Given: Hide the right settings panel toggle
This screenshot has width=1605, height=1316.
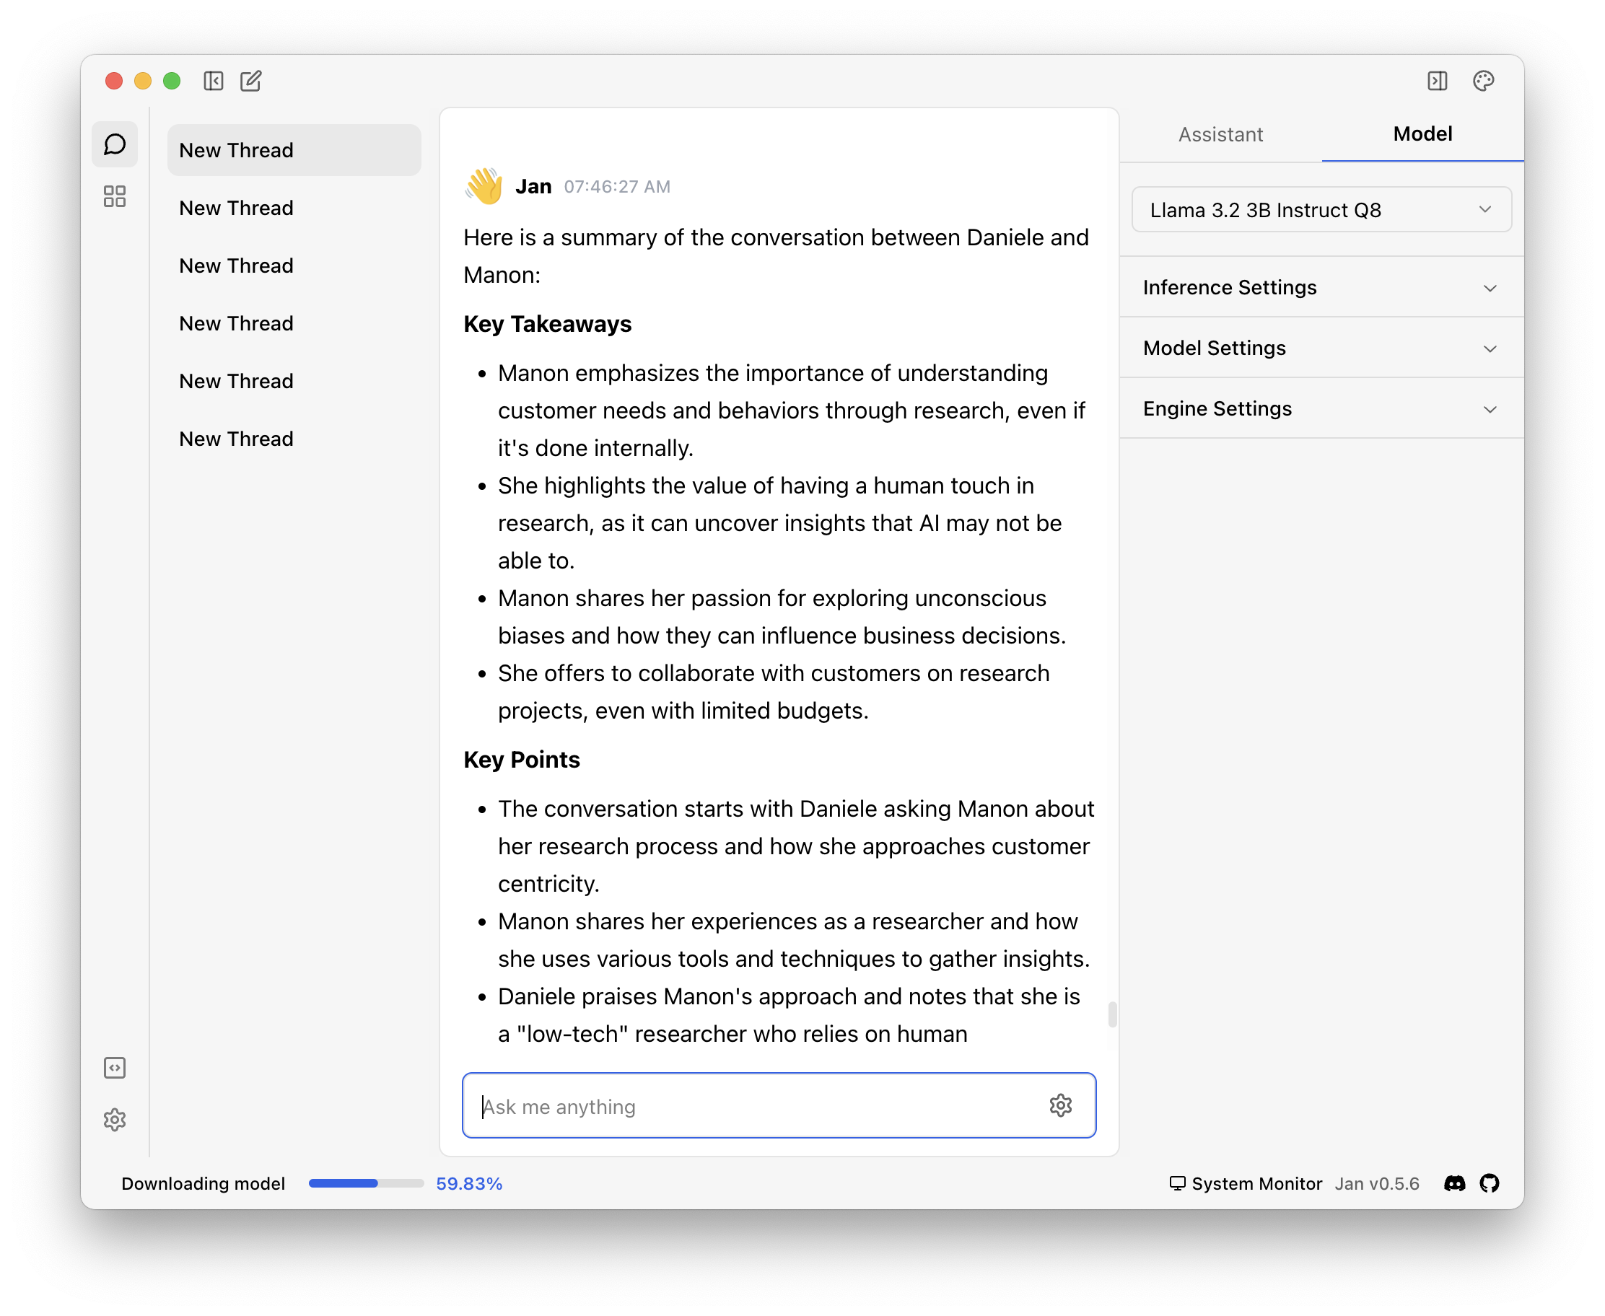Looking at the screenshot, I should (x=1437, y=81).
